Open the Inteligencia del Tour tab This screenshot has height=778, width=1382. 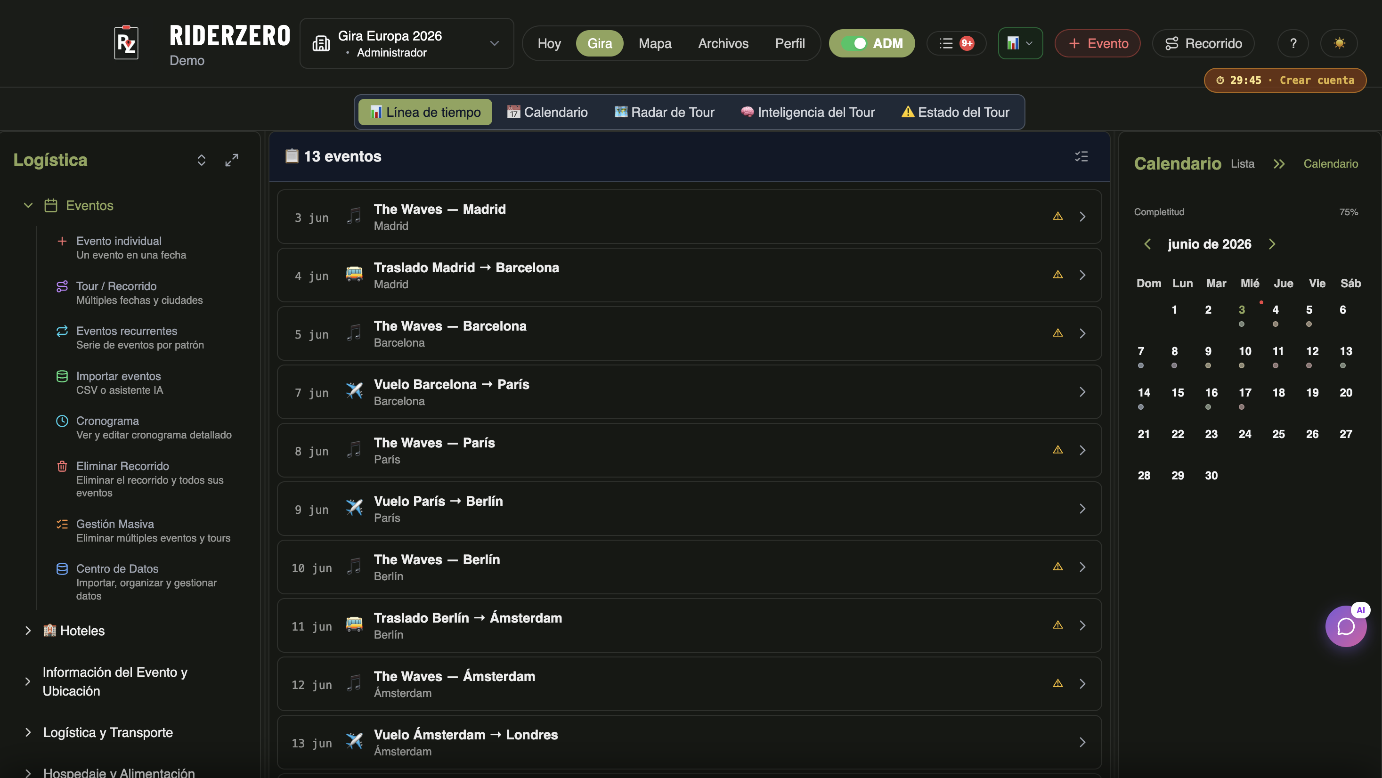tap(807, 112)
